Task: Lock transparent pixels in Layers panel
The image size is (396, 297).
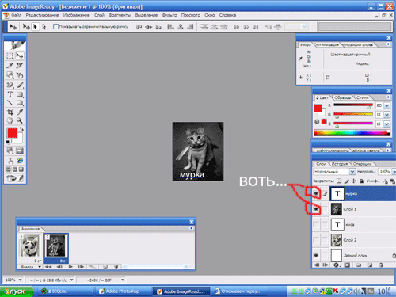Action: [x=339, y=181]
